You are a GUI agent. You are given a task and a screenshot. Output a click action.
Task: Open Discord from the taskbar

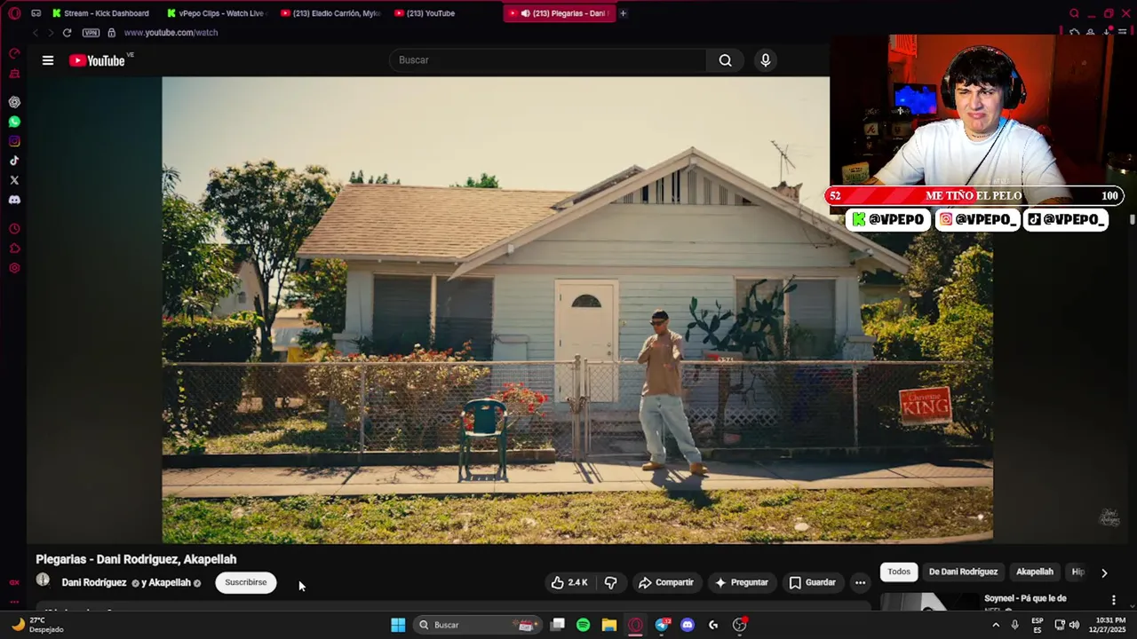coord(687,625)
